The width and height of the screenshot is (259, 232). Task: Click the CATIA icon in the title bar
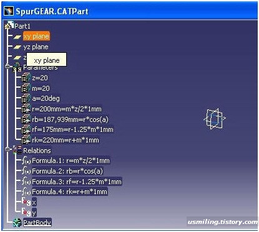tap(9, 11)
